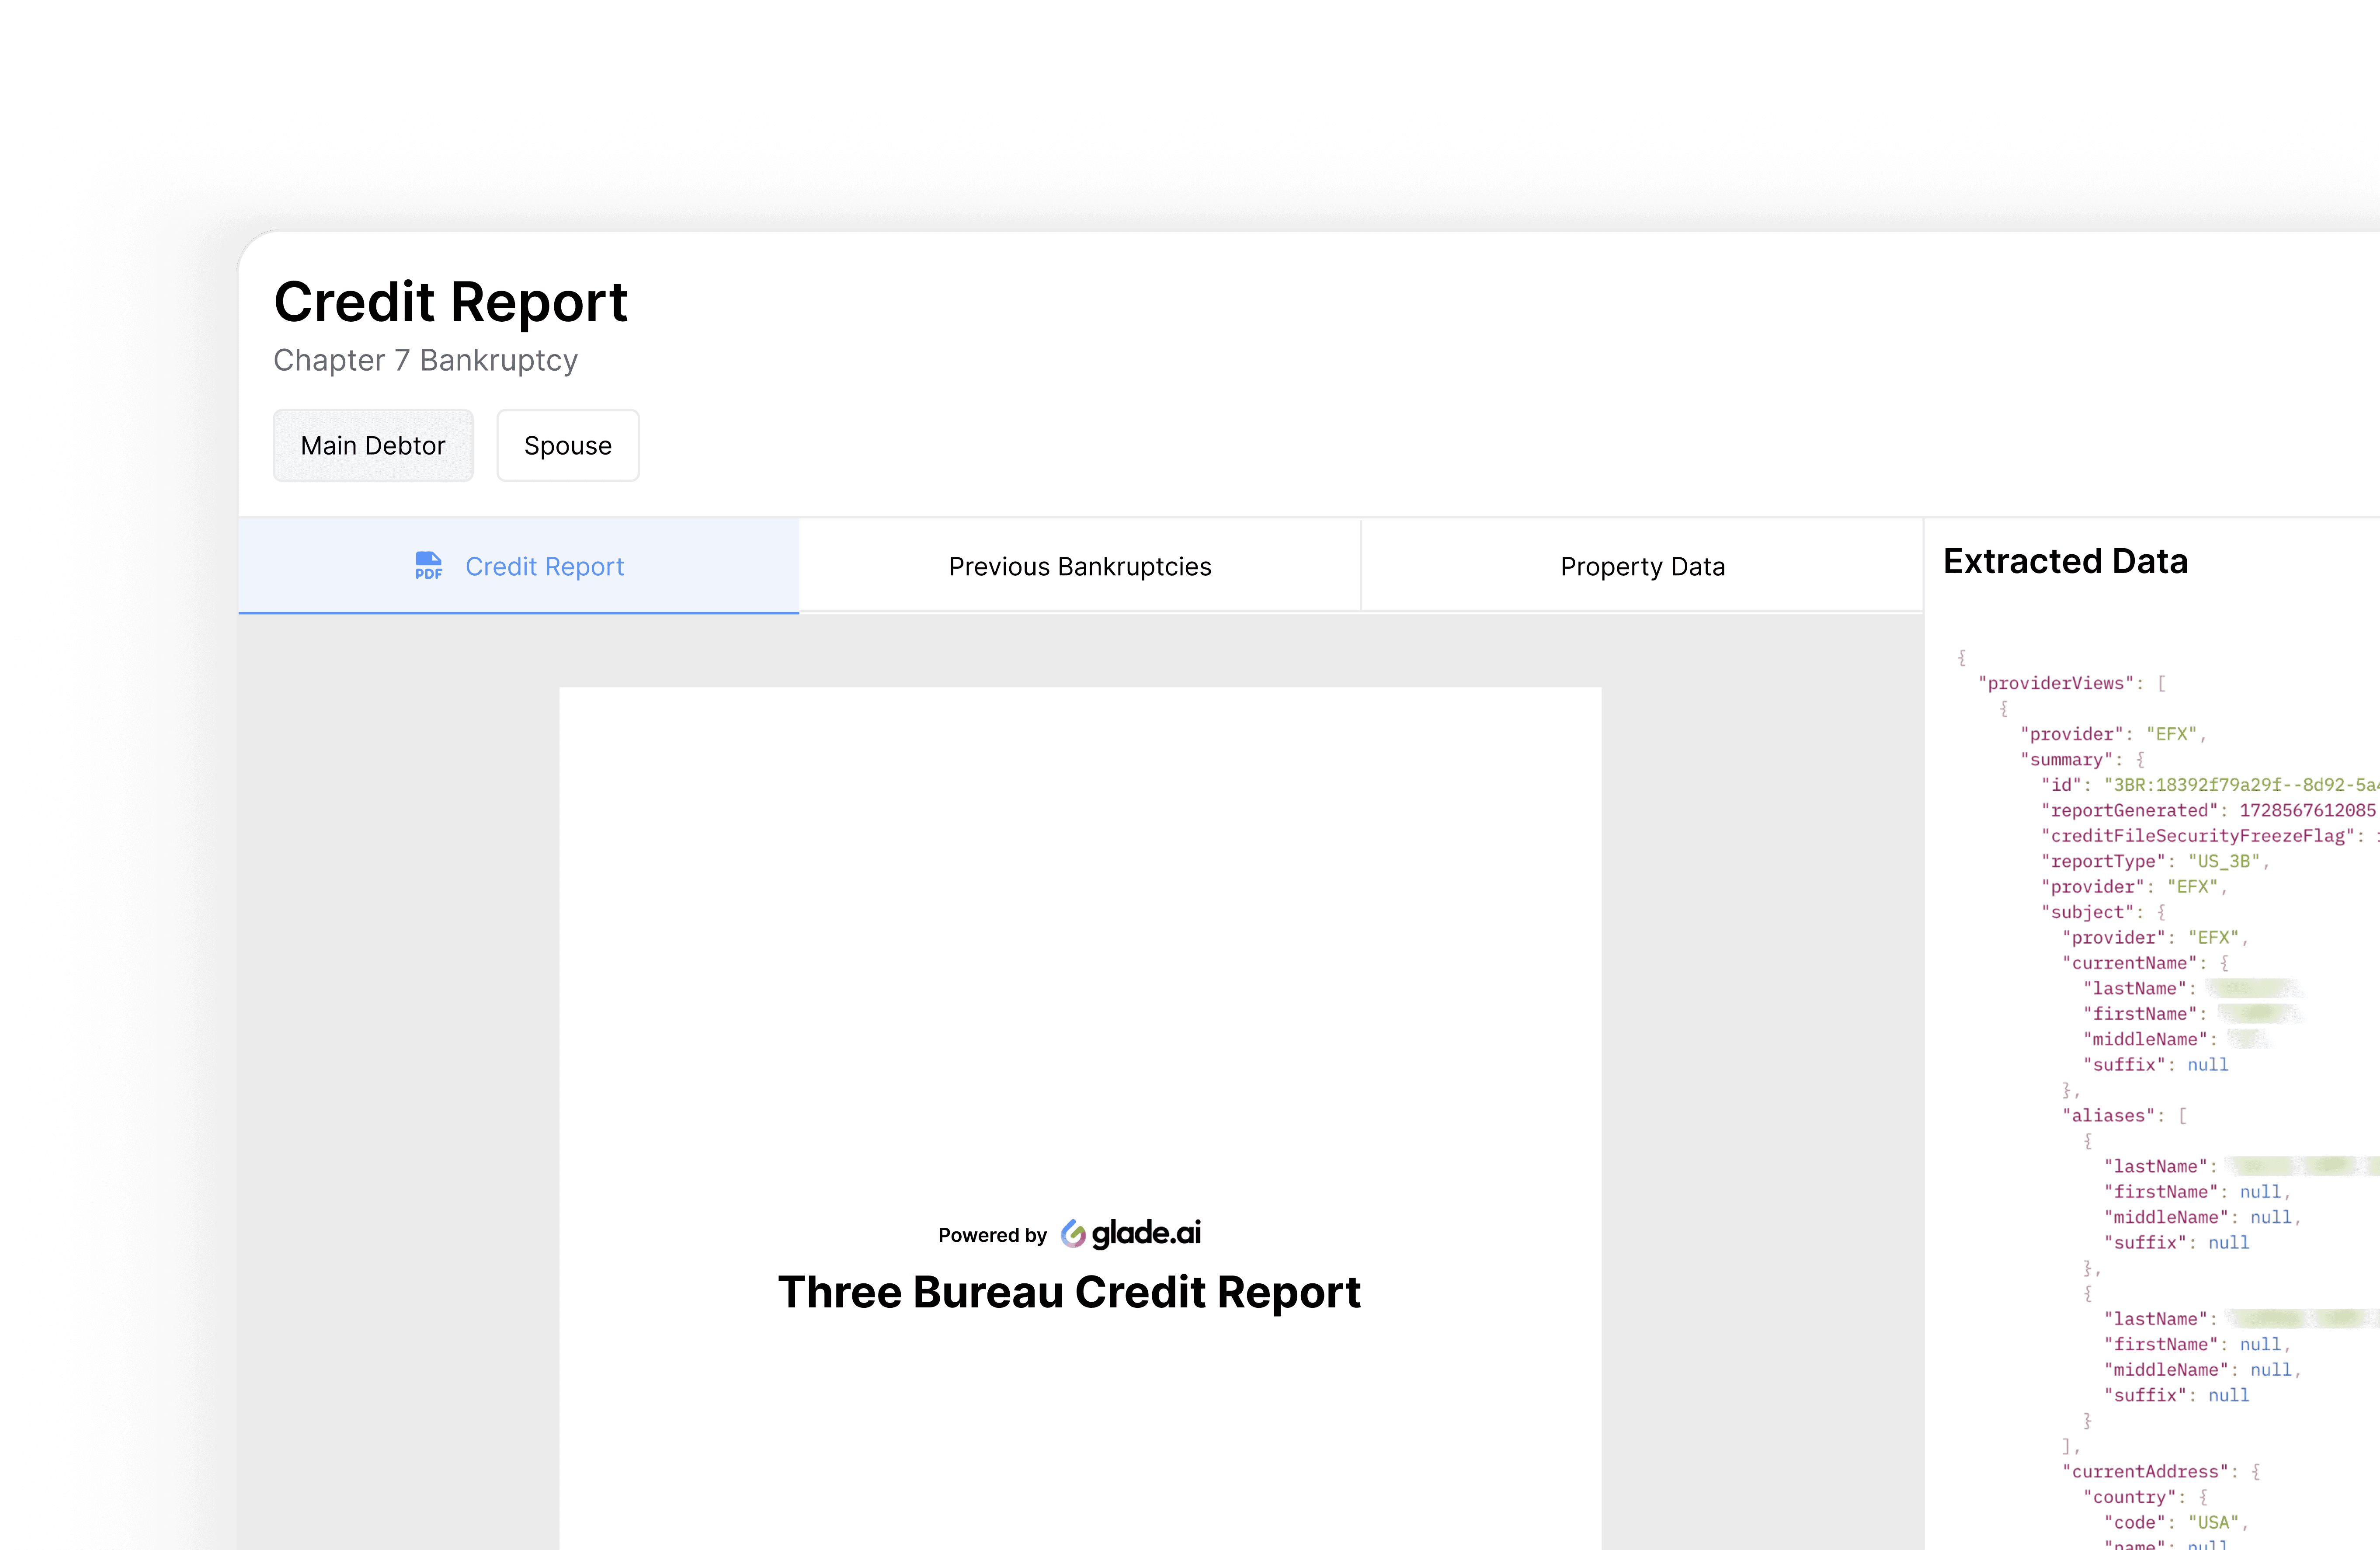Click the Extracted Data heading
The image size is (2380, 1550).
tap(2065, 561)
